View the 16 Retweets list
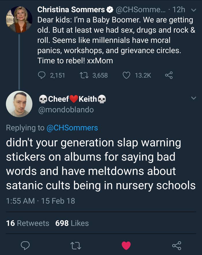This screenshot has width=202, height=255. click(x=28, y=223)
